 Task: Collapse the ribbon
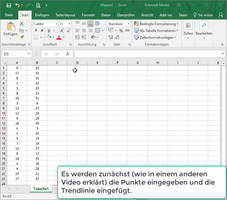click(222, 44)
